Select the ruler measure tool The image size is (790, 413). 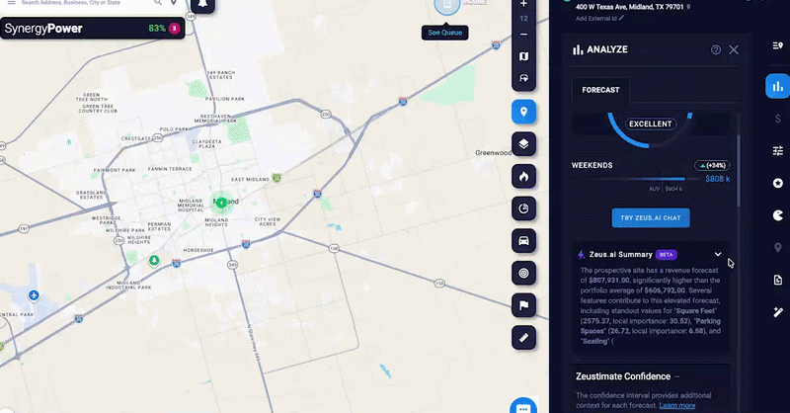tap(523, 337)
